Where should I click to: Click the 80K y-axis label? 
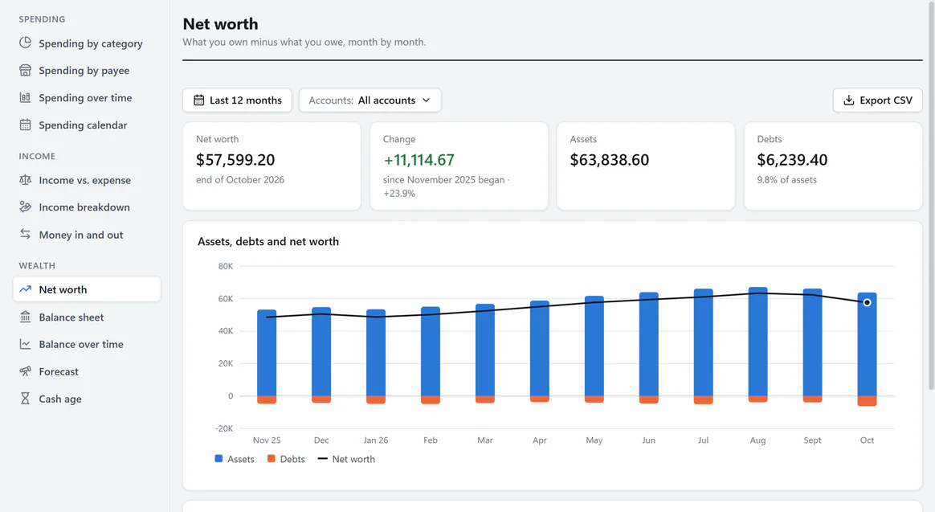tap(226, 266)
